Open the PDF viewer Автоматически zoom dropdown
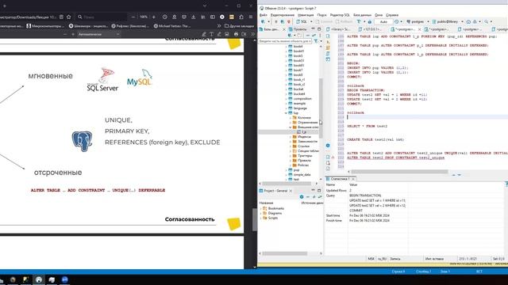This screenshot has width=508, height=285. (98, 34)
